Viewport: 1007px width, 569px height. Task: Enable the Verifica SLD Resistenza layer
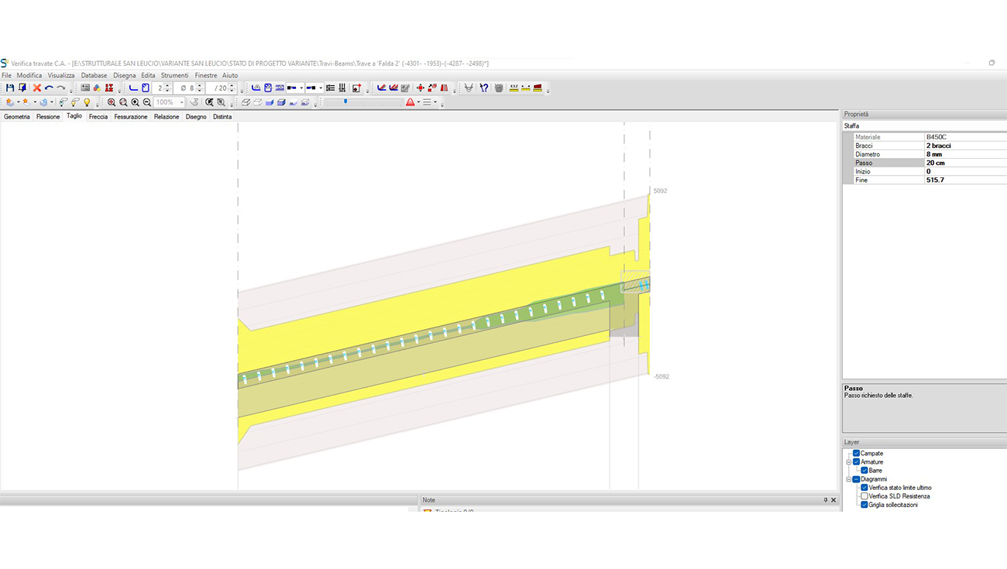[x=864, y=496]
